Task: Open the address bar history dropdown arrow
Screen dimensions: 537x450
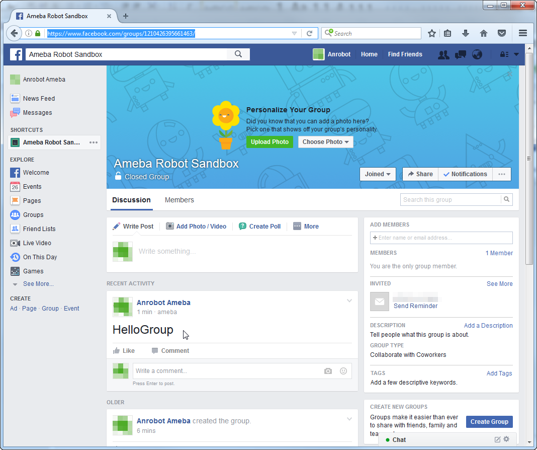Action: coord(294,33)
